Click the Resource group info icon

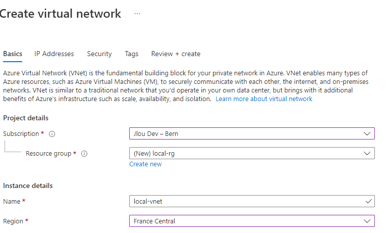pos(84,154)
